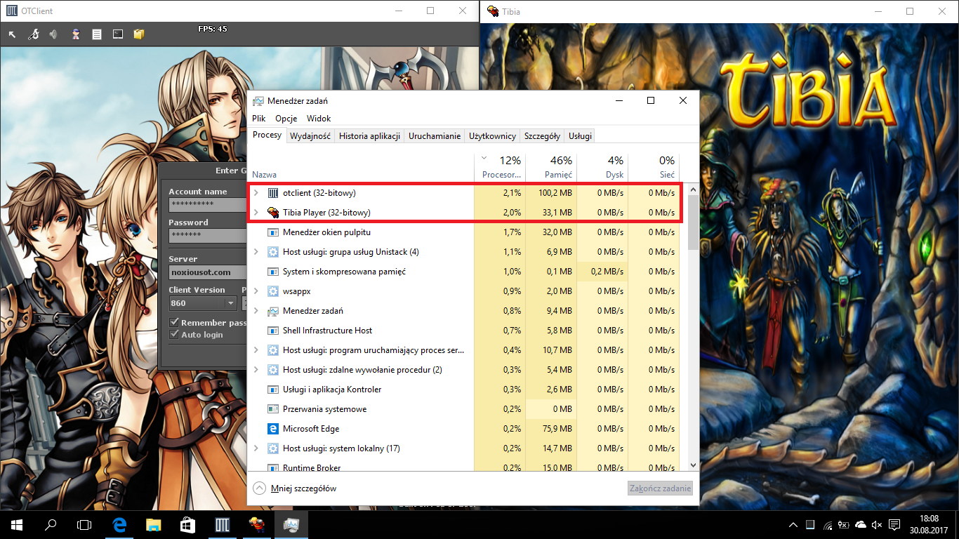Toggle the speaker audio icon in OTClient toolbar

pyautogui.click(x=54, y=34)
